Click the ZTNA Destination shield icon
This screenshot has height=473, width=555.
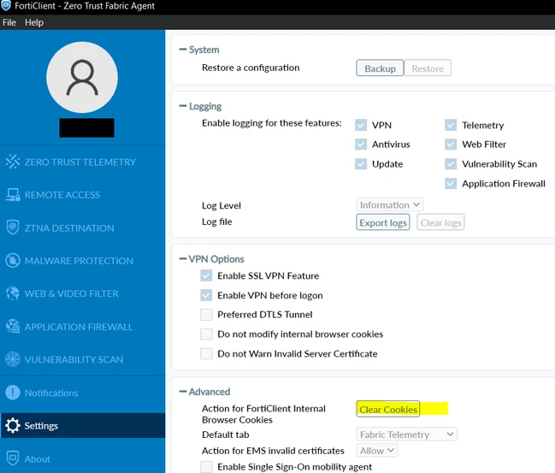(x=13, y=228)
